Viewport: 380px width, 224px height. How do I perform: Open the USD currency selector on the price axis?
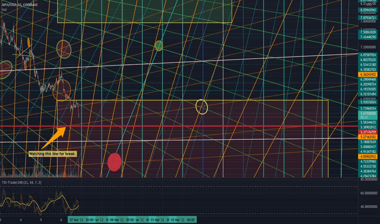[x=369, y=4]
